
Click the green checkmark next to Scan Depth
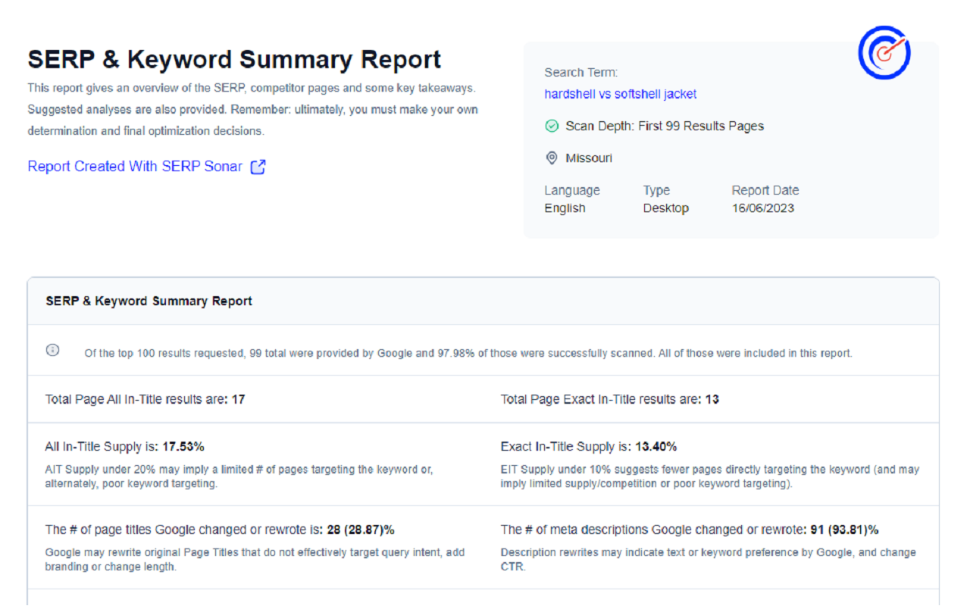[552, 126]
